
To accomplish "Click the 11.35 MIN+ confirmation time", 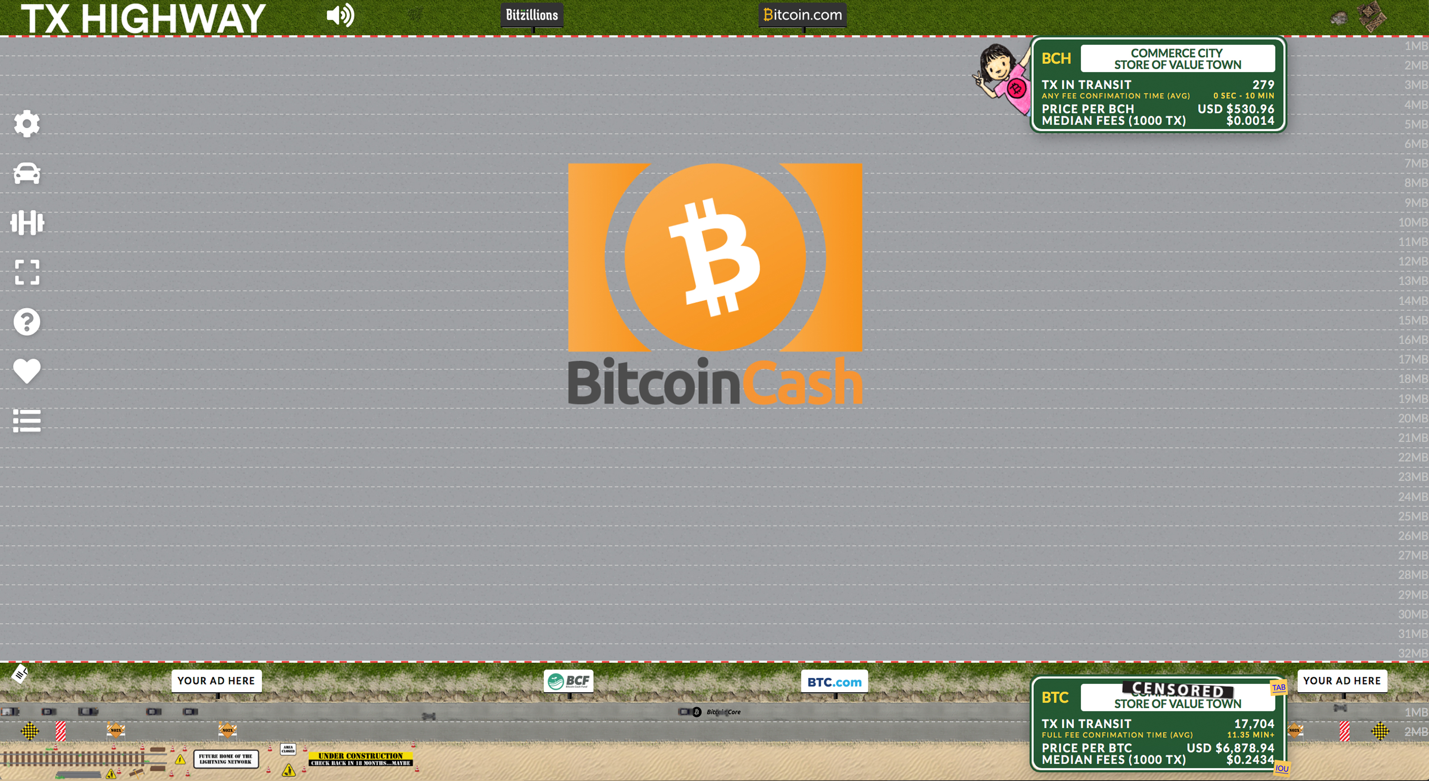I will pos(1250,735).
